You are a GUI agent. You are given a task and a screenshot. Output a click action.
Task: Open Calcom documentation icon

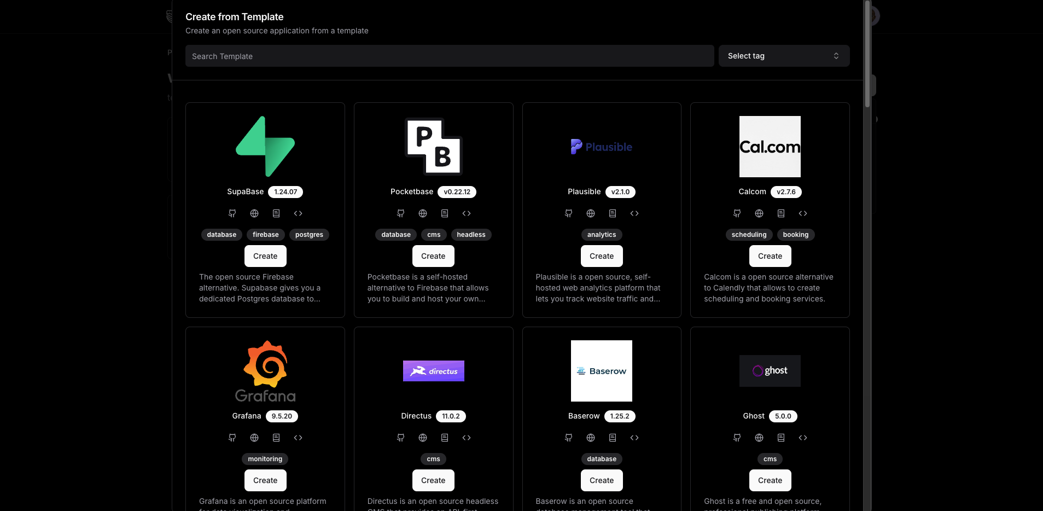pos(781,213)
